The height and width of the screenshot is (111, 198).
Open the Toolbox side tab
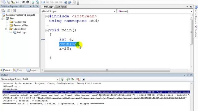pyautogui.click(x=196, y=31)
